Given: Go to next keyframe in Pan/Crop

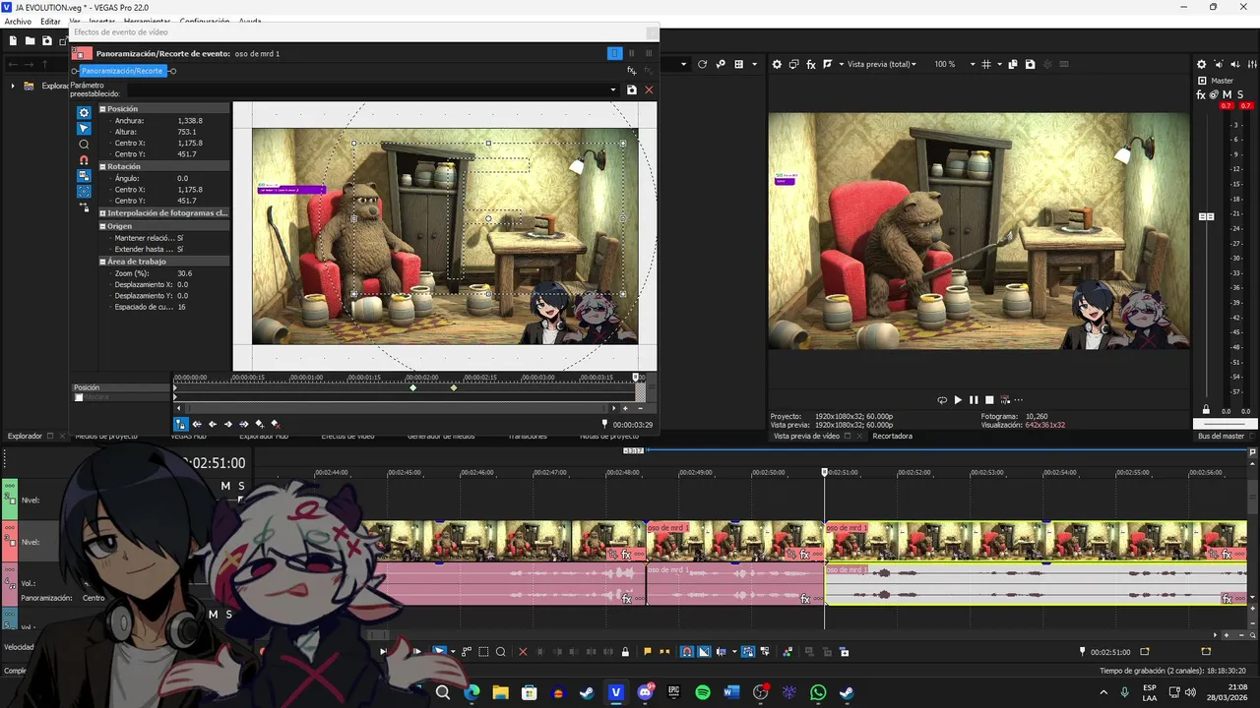Looking at the screenshot, I should tap(228, 424).
